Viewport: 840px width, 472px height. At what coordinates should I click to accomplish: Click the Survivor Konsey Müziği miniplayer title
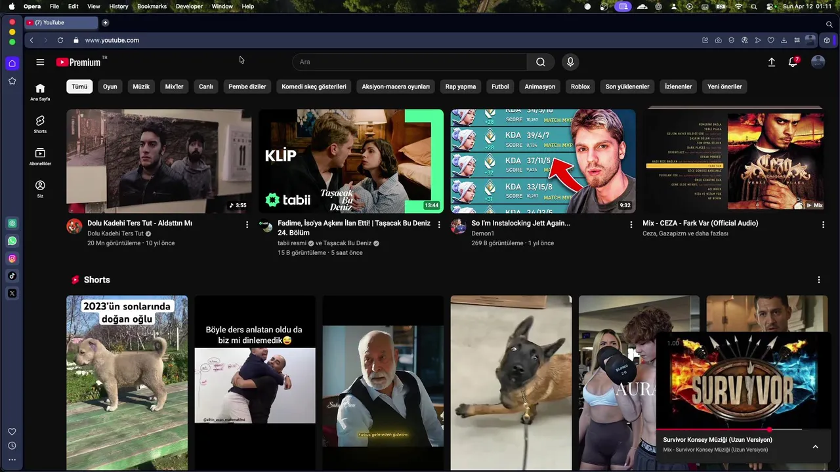(x=717, y=440)
